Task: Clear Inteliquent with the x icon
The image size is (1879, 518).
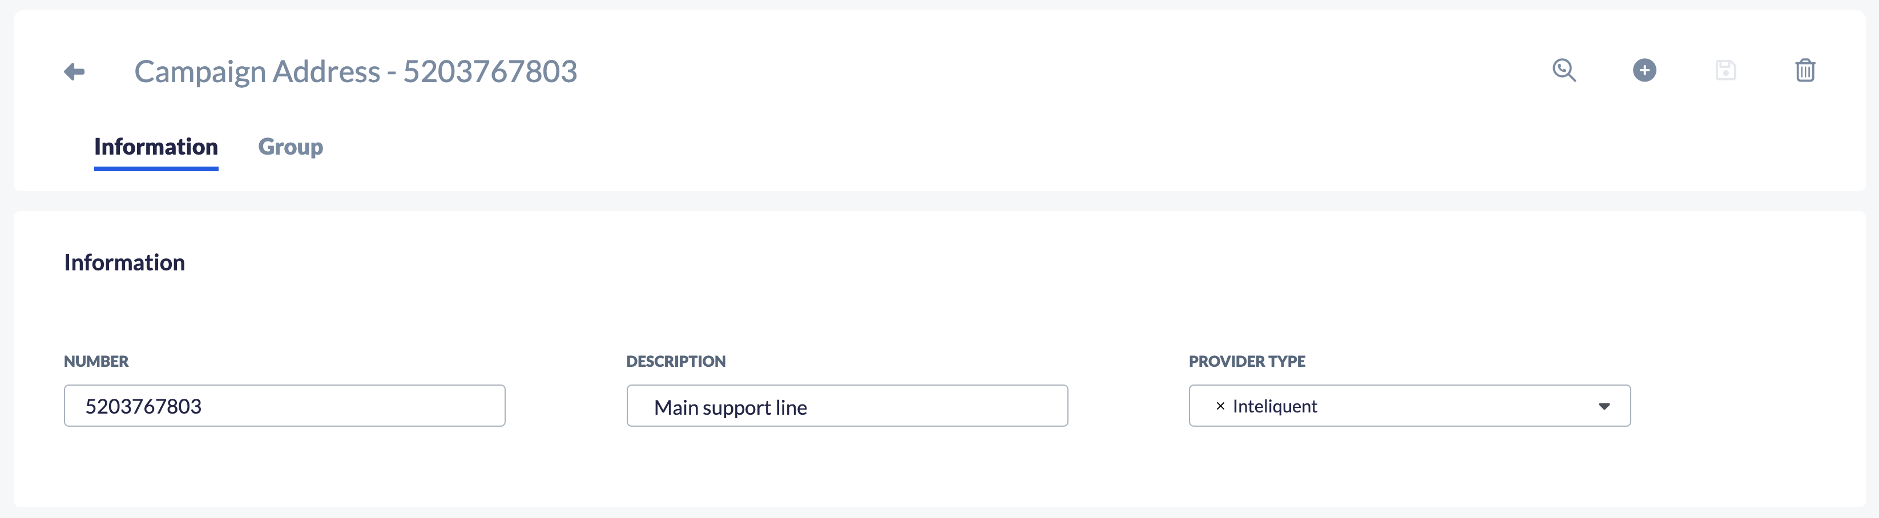Action: [1220, 407]
